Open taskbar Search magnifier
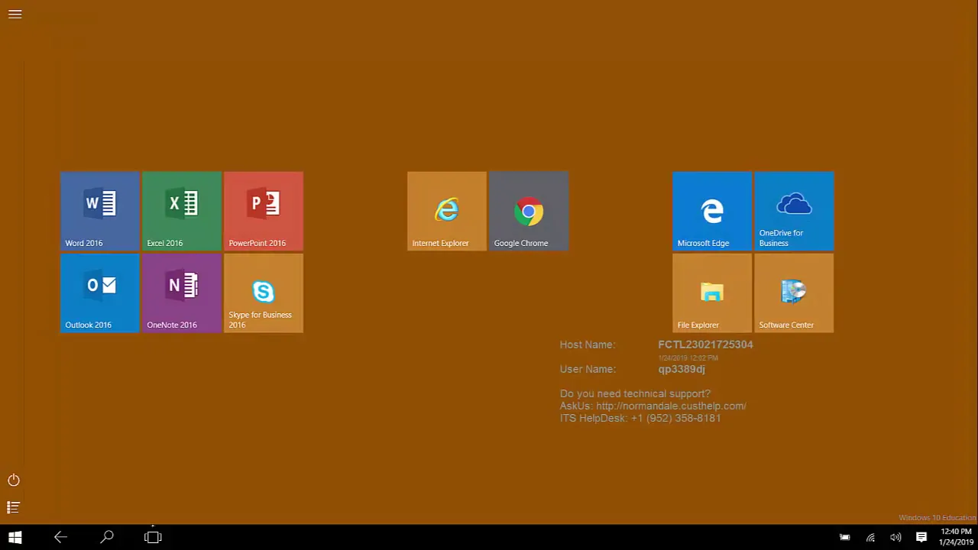This screenshot has height=550, width=978. pos(107,537)
